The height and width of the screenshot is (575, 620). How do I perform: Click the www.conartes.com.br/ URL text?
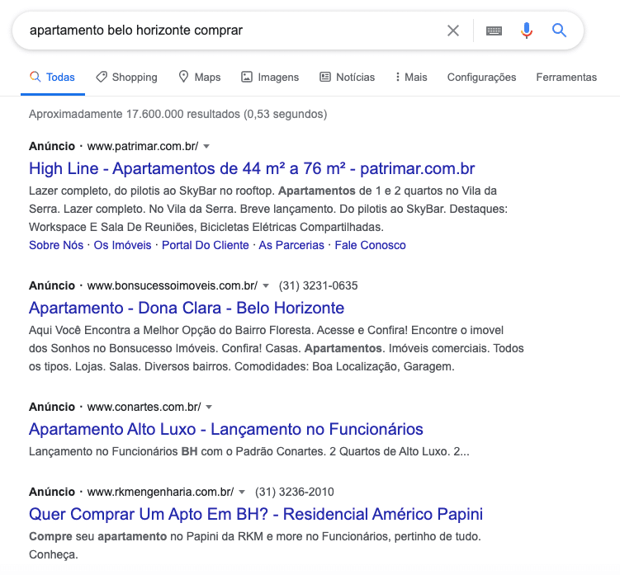pyautogui.click(x=144, y=407)
